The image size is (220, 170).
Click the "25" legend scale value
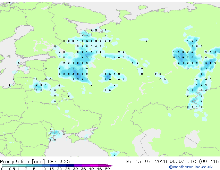(67, 169)
